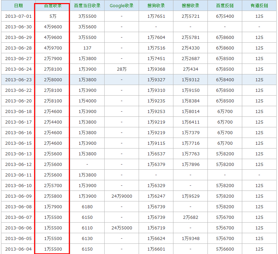
Task: Click the Google value 24万5000
Action: click(122, 228)
